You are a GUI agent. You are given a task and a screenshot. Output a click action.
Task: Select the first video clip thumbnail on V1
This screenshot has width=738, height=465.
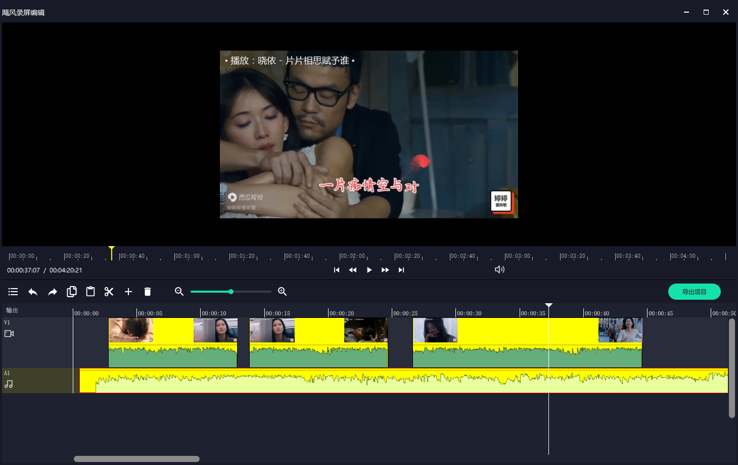click(131, 331)
